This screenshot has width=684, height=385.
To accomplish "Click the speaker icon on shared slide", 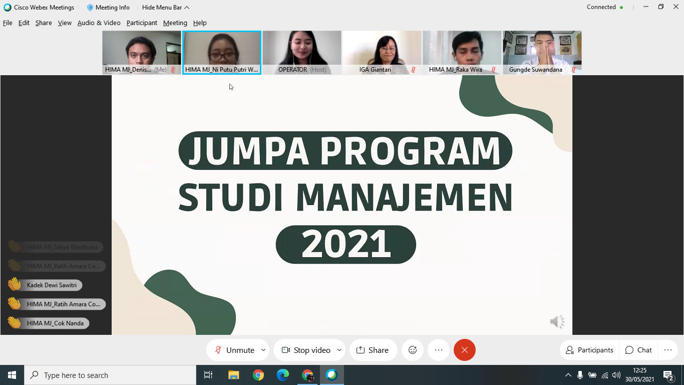I will (557, 322).
